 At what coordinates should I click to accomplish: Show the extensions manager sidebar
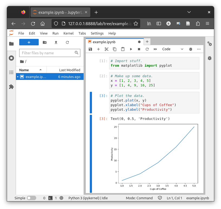pyautogui.click(x=11, y=87)
